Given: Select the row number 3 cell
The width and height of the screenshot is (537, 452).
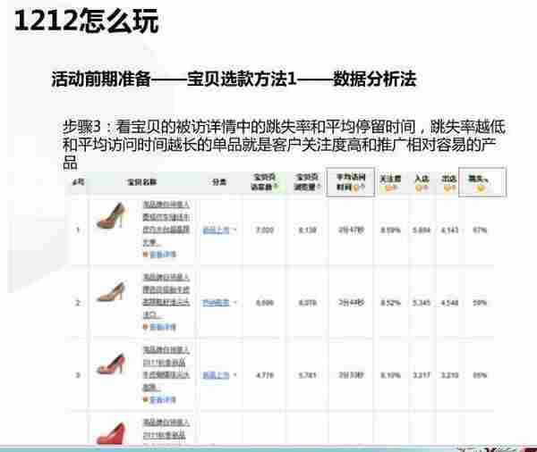Looking at the screenshot, I should (78, 375).
